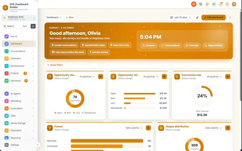Click Quick filters button

(x=55, y=65)
